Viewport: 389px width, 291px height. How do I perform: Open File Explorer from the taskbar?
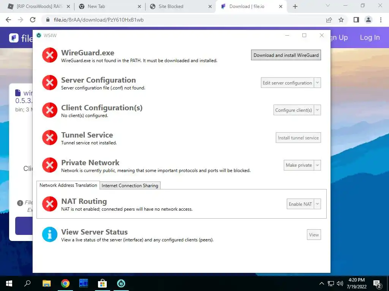click(46, 283)
